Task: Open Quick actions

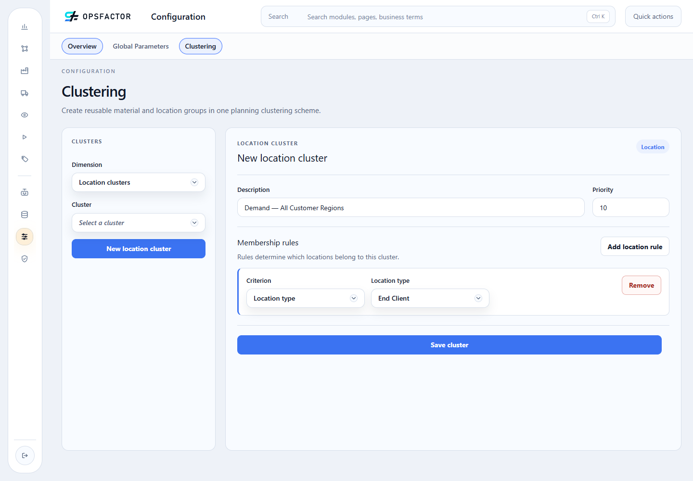Action: pyautogui.click(x=653, y=16)
